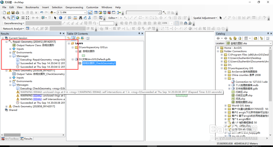Close the Catalog panel
The image size is (273, 147).
pos(271,33)
